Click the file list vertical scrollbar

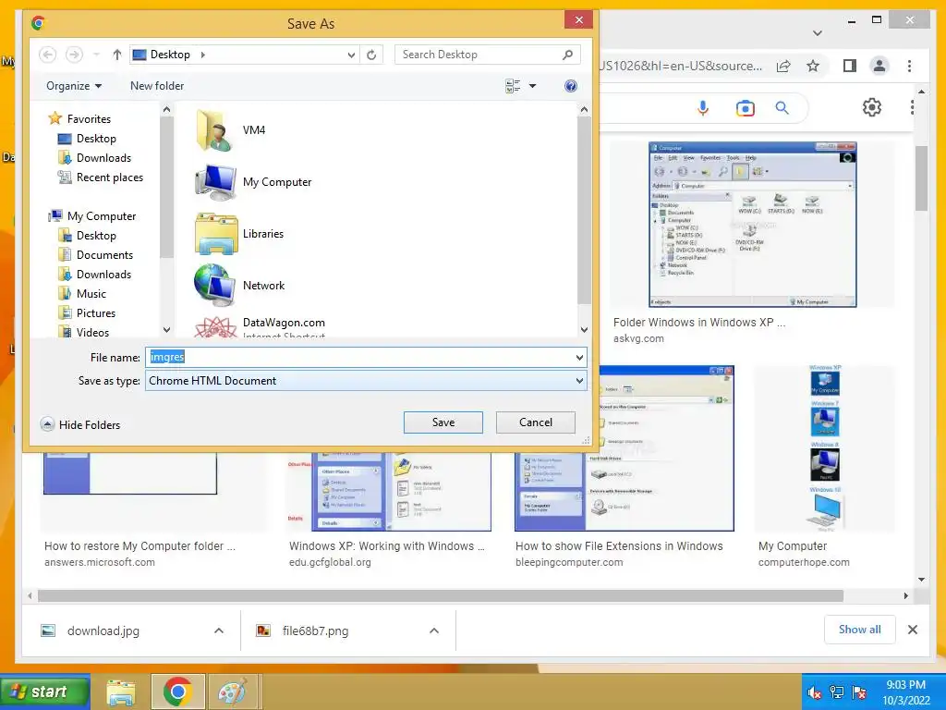coord(584,210)
